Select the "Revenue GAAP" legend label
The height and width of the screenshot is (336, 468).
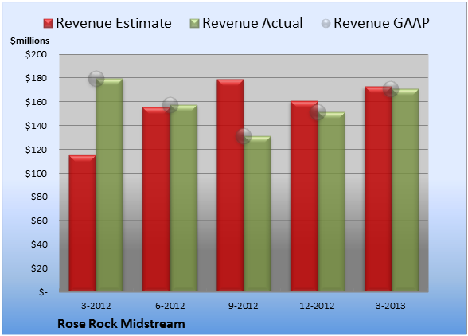point(381,23)
